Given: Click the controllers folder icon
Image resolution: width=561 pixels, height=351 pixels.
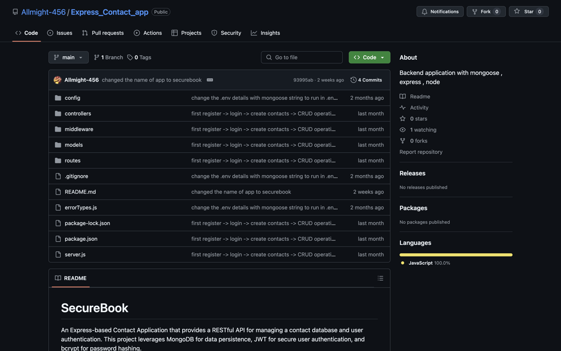Looking at the screenshot, I should coord(58,113).
